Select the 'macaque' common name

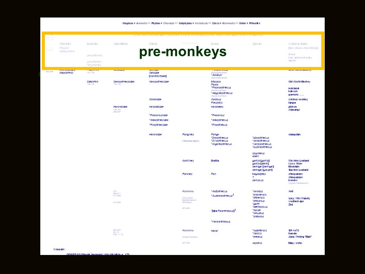(294, 88)
